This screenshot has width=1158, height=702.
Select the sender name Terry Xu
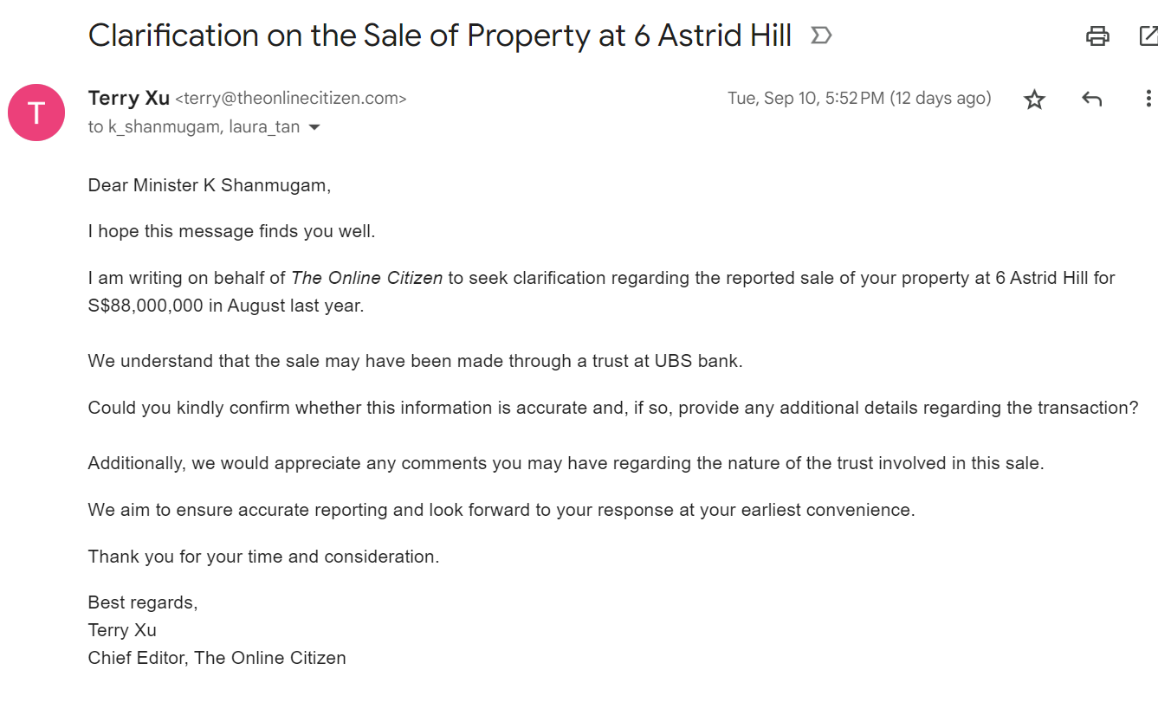[x=129, y=99]
